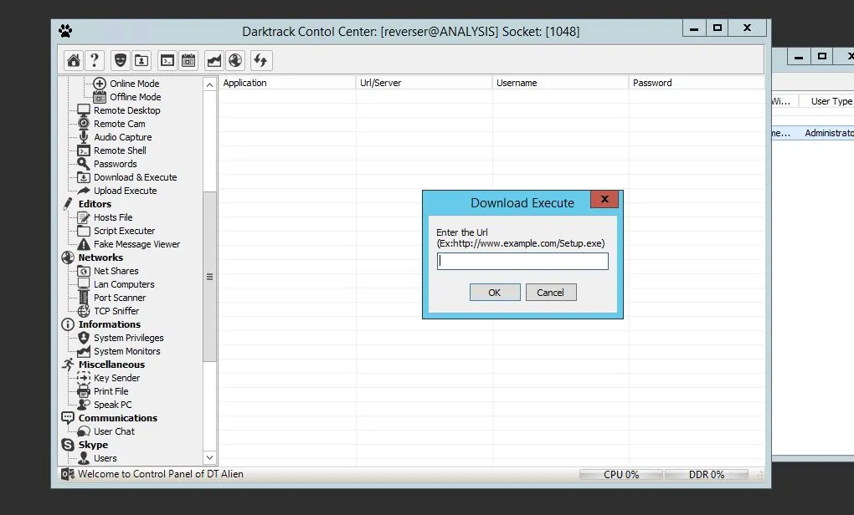The height and width of the screenshot is (515, 854).
Task: Click the calendar toolbar icon
Action: [188, 60]
